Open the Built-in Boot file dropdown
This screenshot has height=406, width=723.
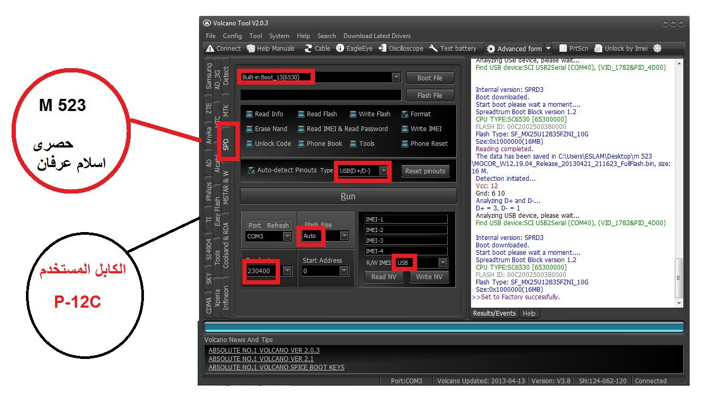(x=396, y=77)
